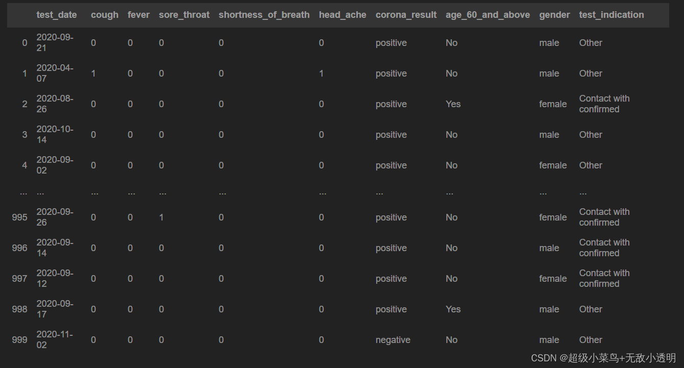Select the date 2020-09-12 in row 997
Screen dimensions: 684x368
tap(55, 278)
